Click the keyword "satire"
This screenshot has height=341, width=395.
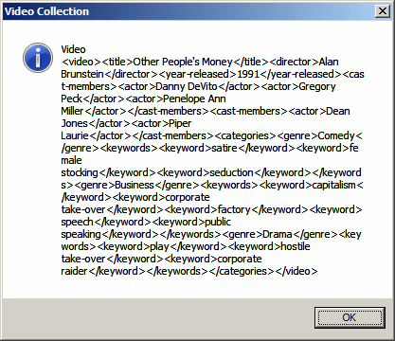tap(224, 148)
